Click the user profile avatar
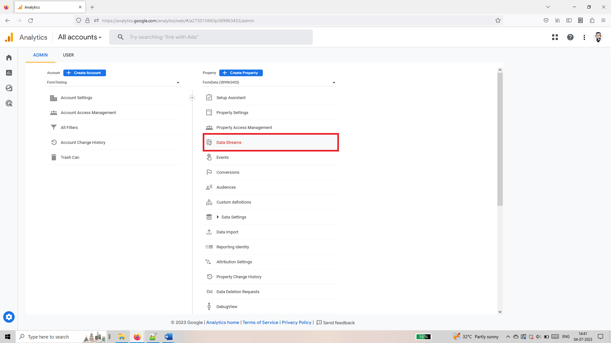Image resolution: width=611 pixels, height=343 pixels. point(598,37)
